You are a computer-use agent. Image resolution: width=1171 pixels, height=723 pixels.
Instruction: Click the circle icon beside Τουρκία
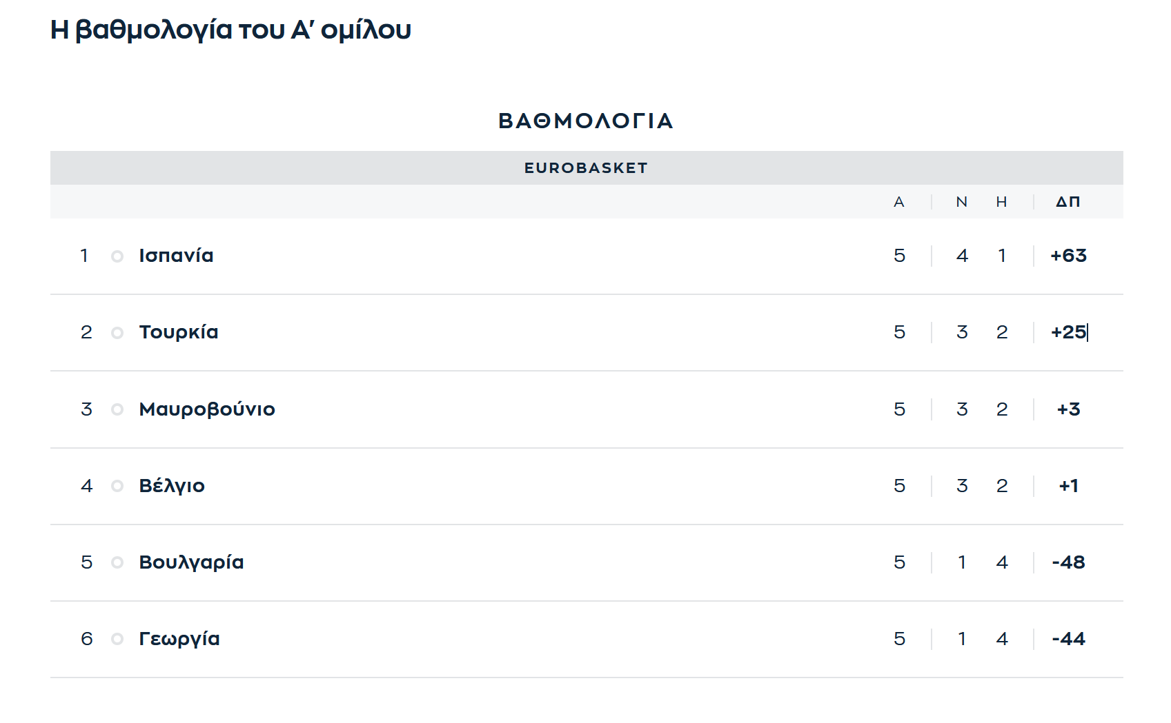117,333
